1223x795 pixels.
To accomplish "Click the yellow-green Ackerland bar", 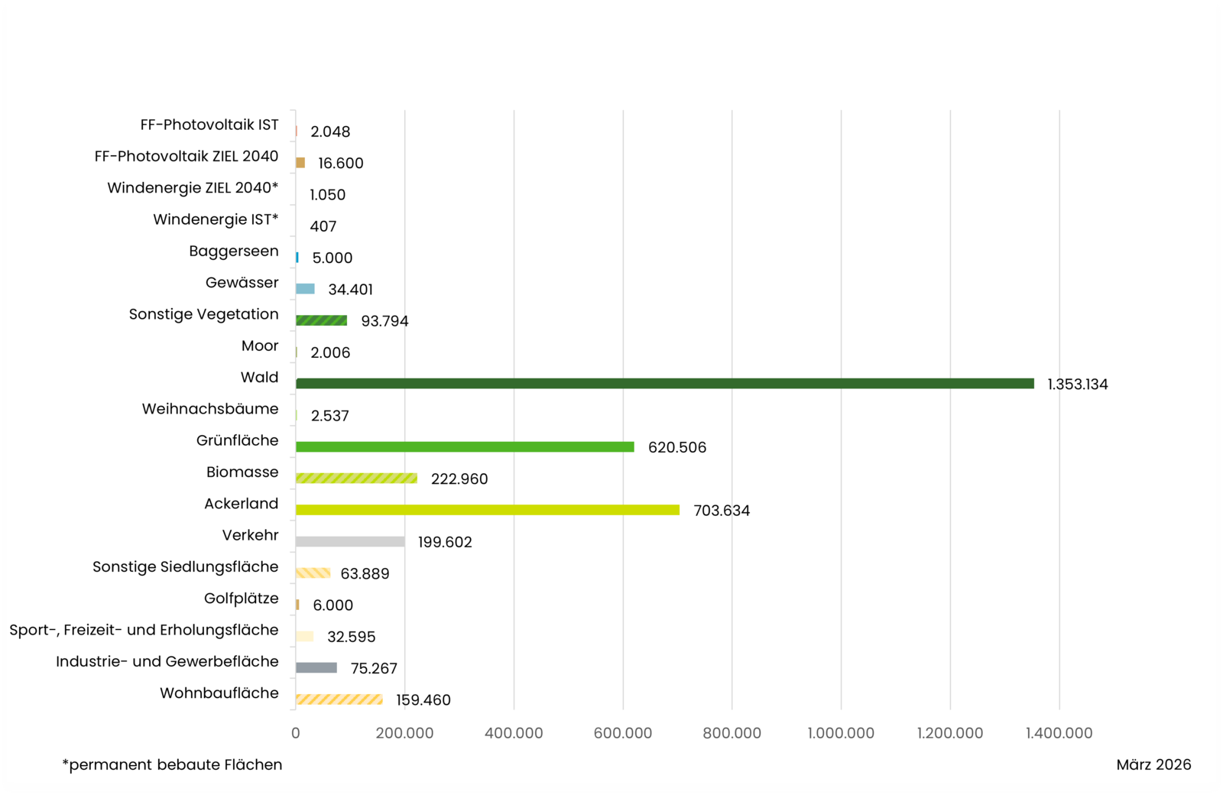I will point(487,510).
